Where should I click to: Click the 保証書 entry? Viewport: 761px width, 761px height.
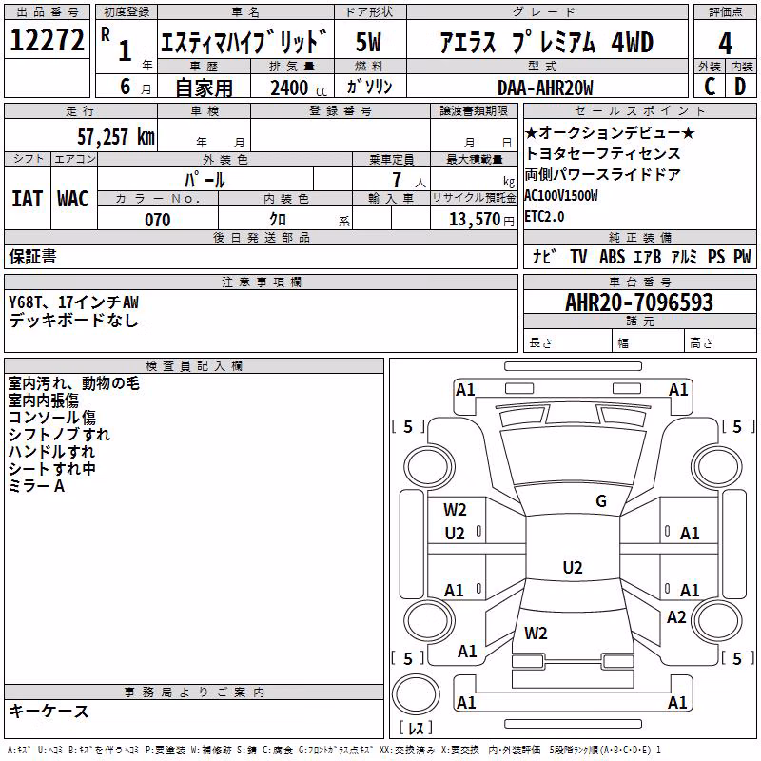click(32, 256)
